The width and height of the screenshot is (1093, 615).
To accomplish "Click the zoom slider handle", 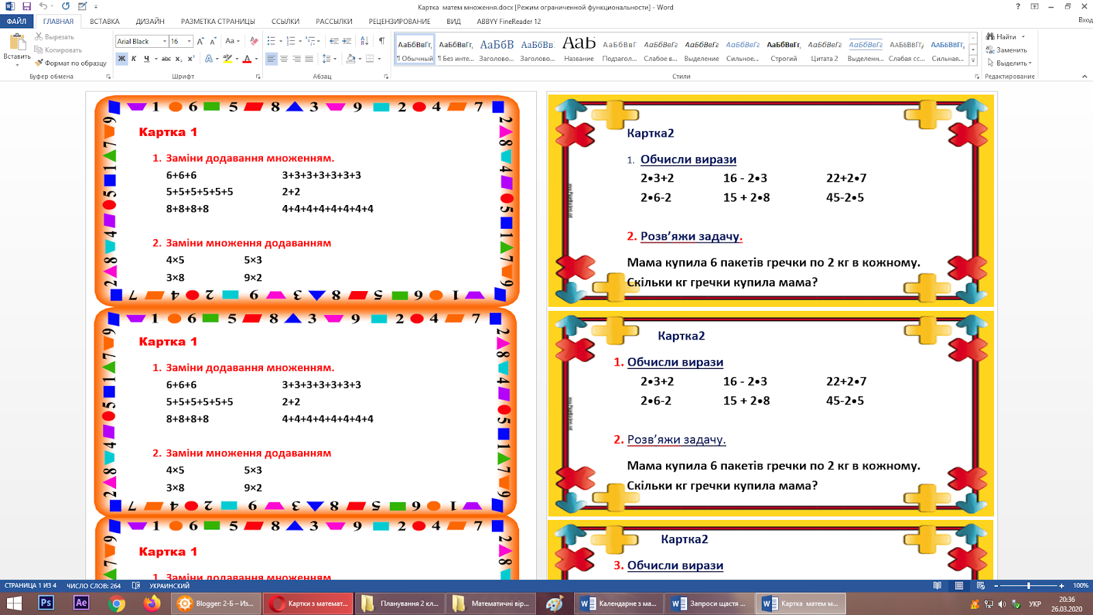I will [1028, 586].
